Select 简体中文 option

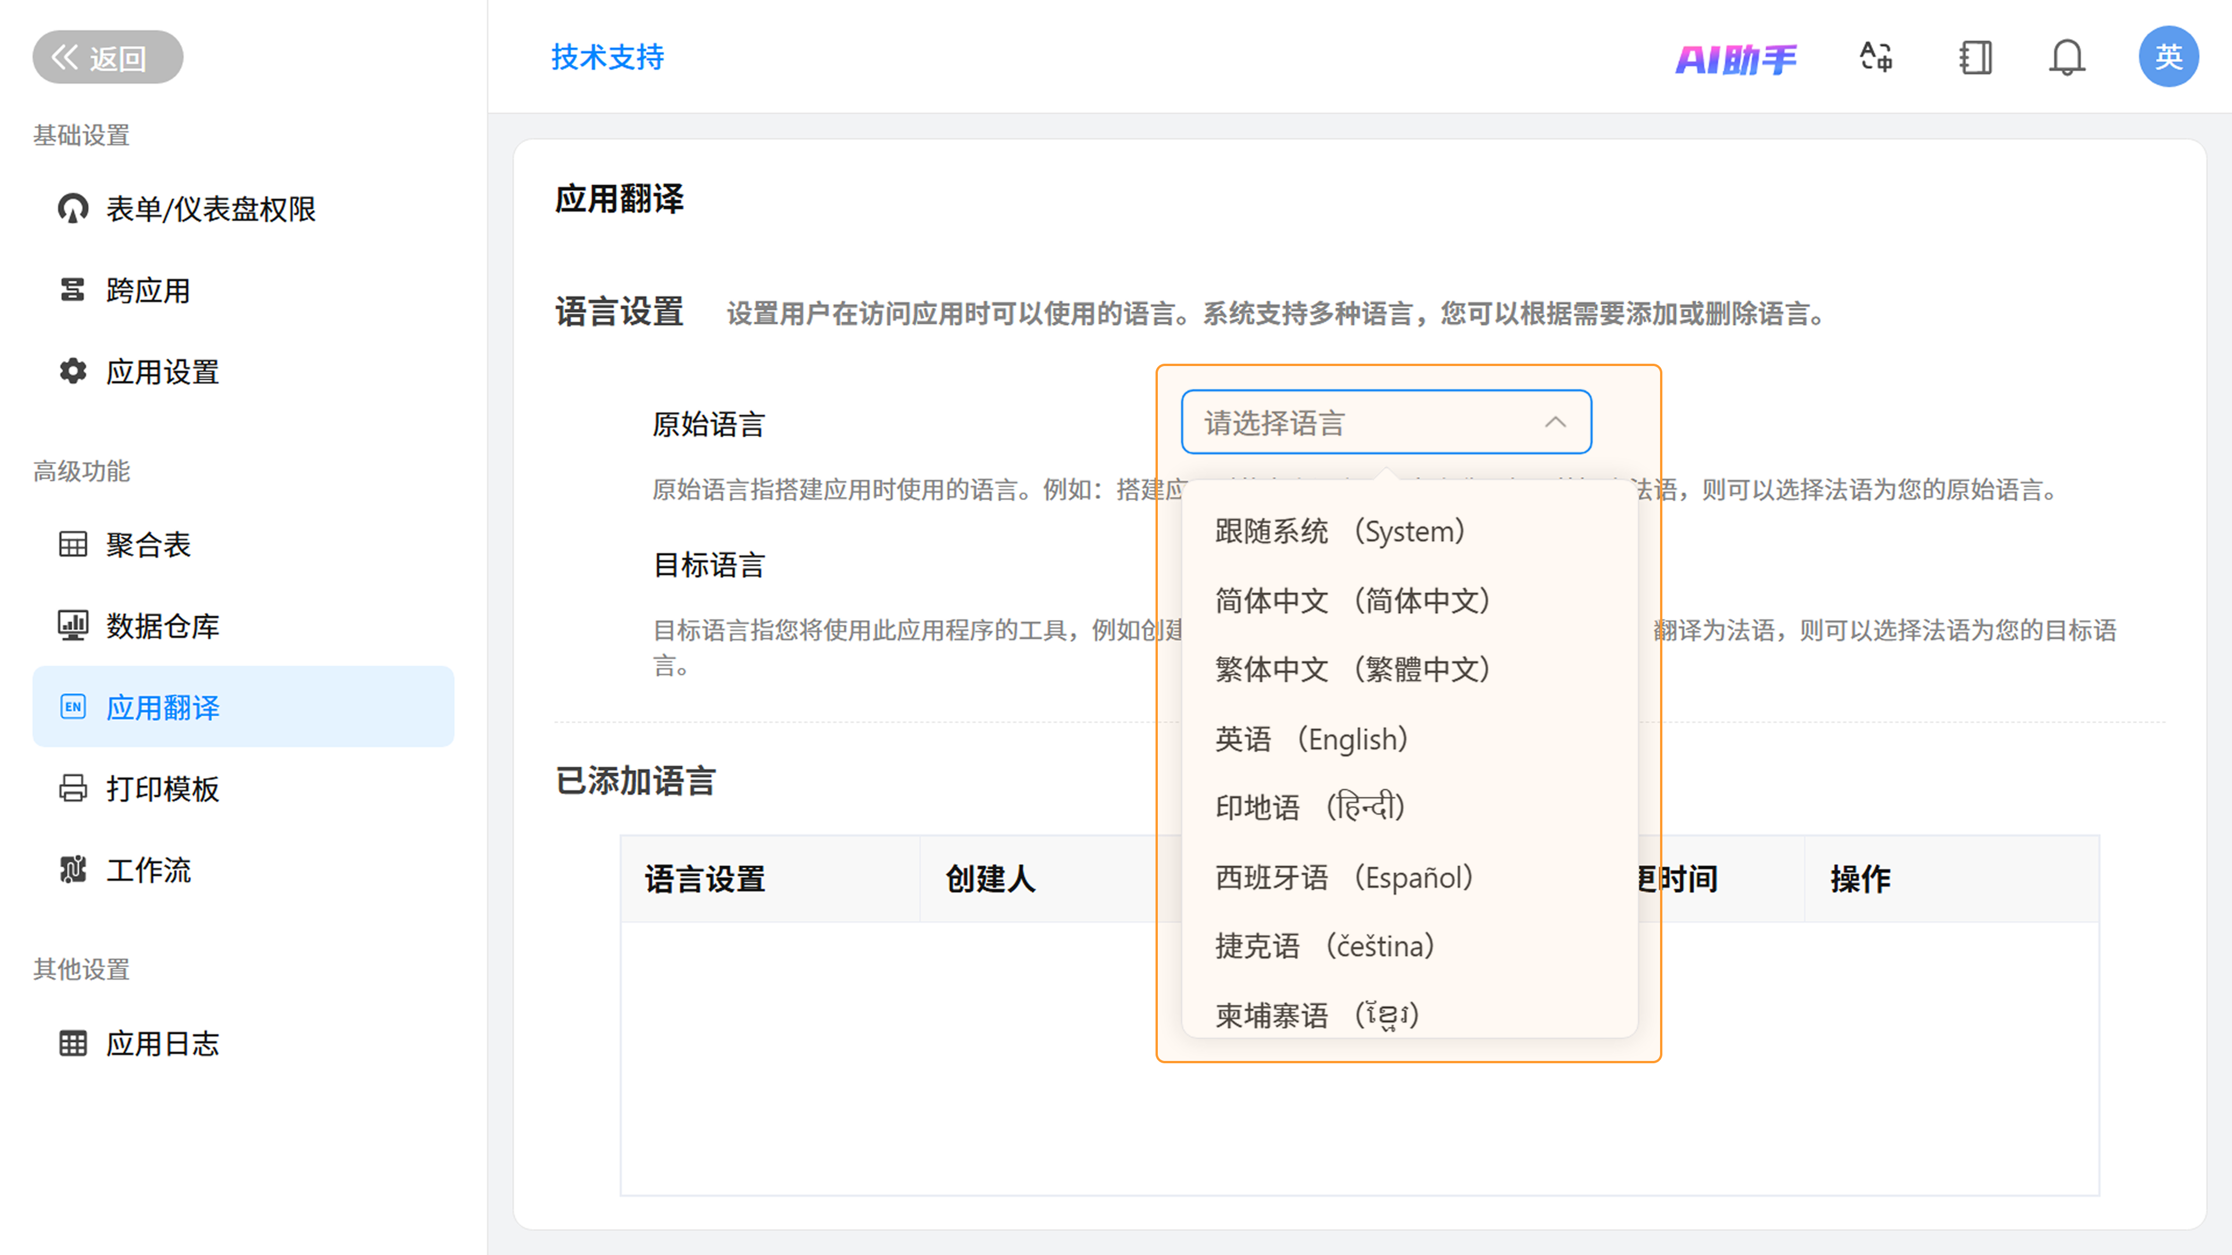click(1409, 600)
